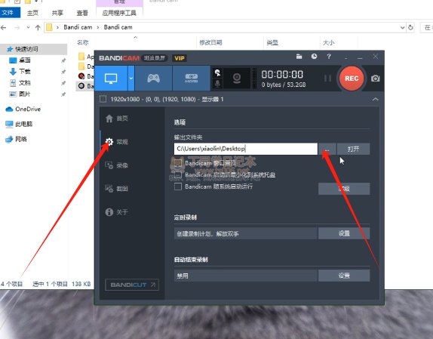Viewport: 433px width, 339px height.
Task: Enable Bandicam run on system startup checkbox
Action: (178, 186)
